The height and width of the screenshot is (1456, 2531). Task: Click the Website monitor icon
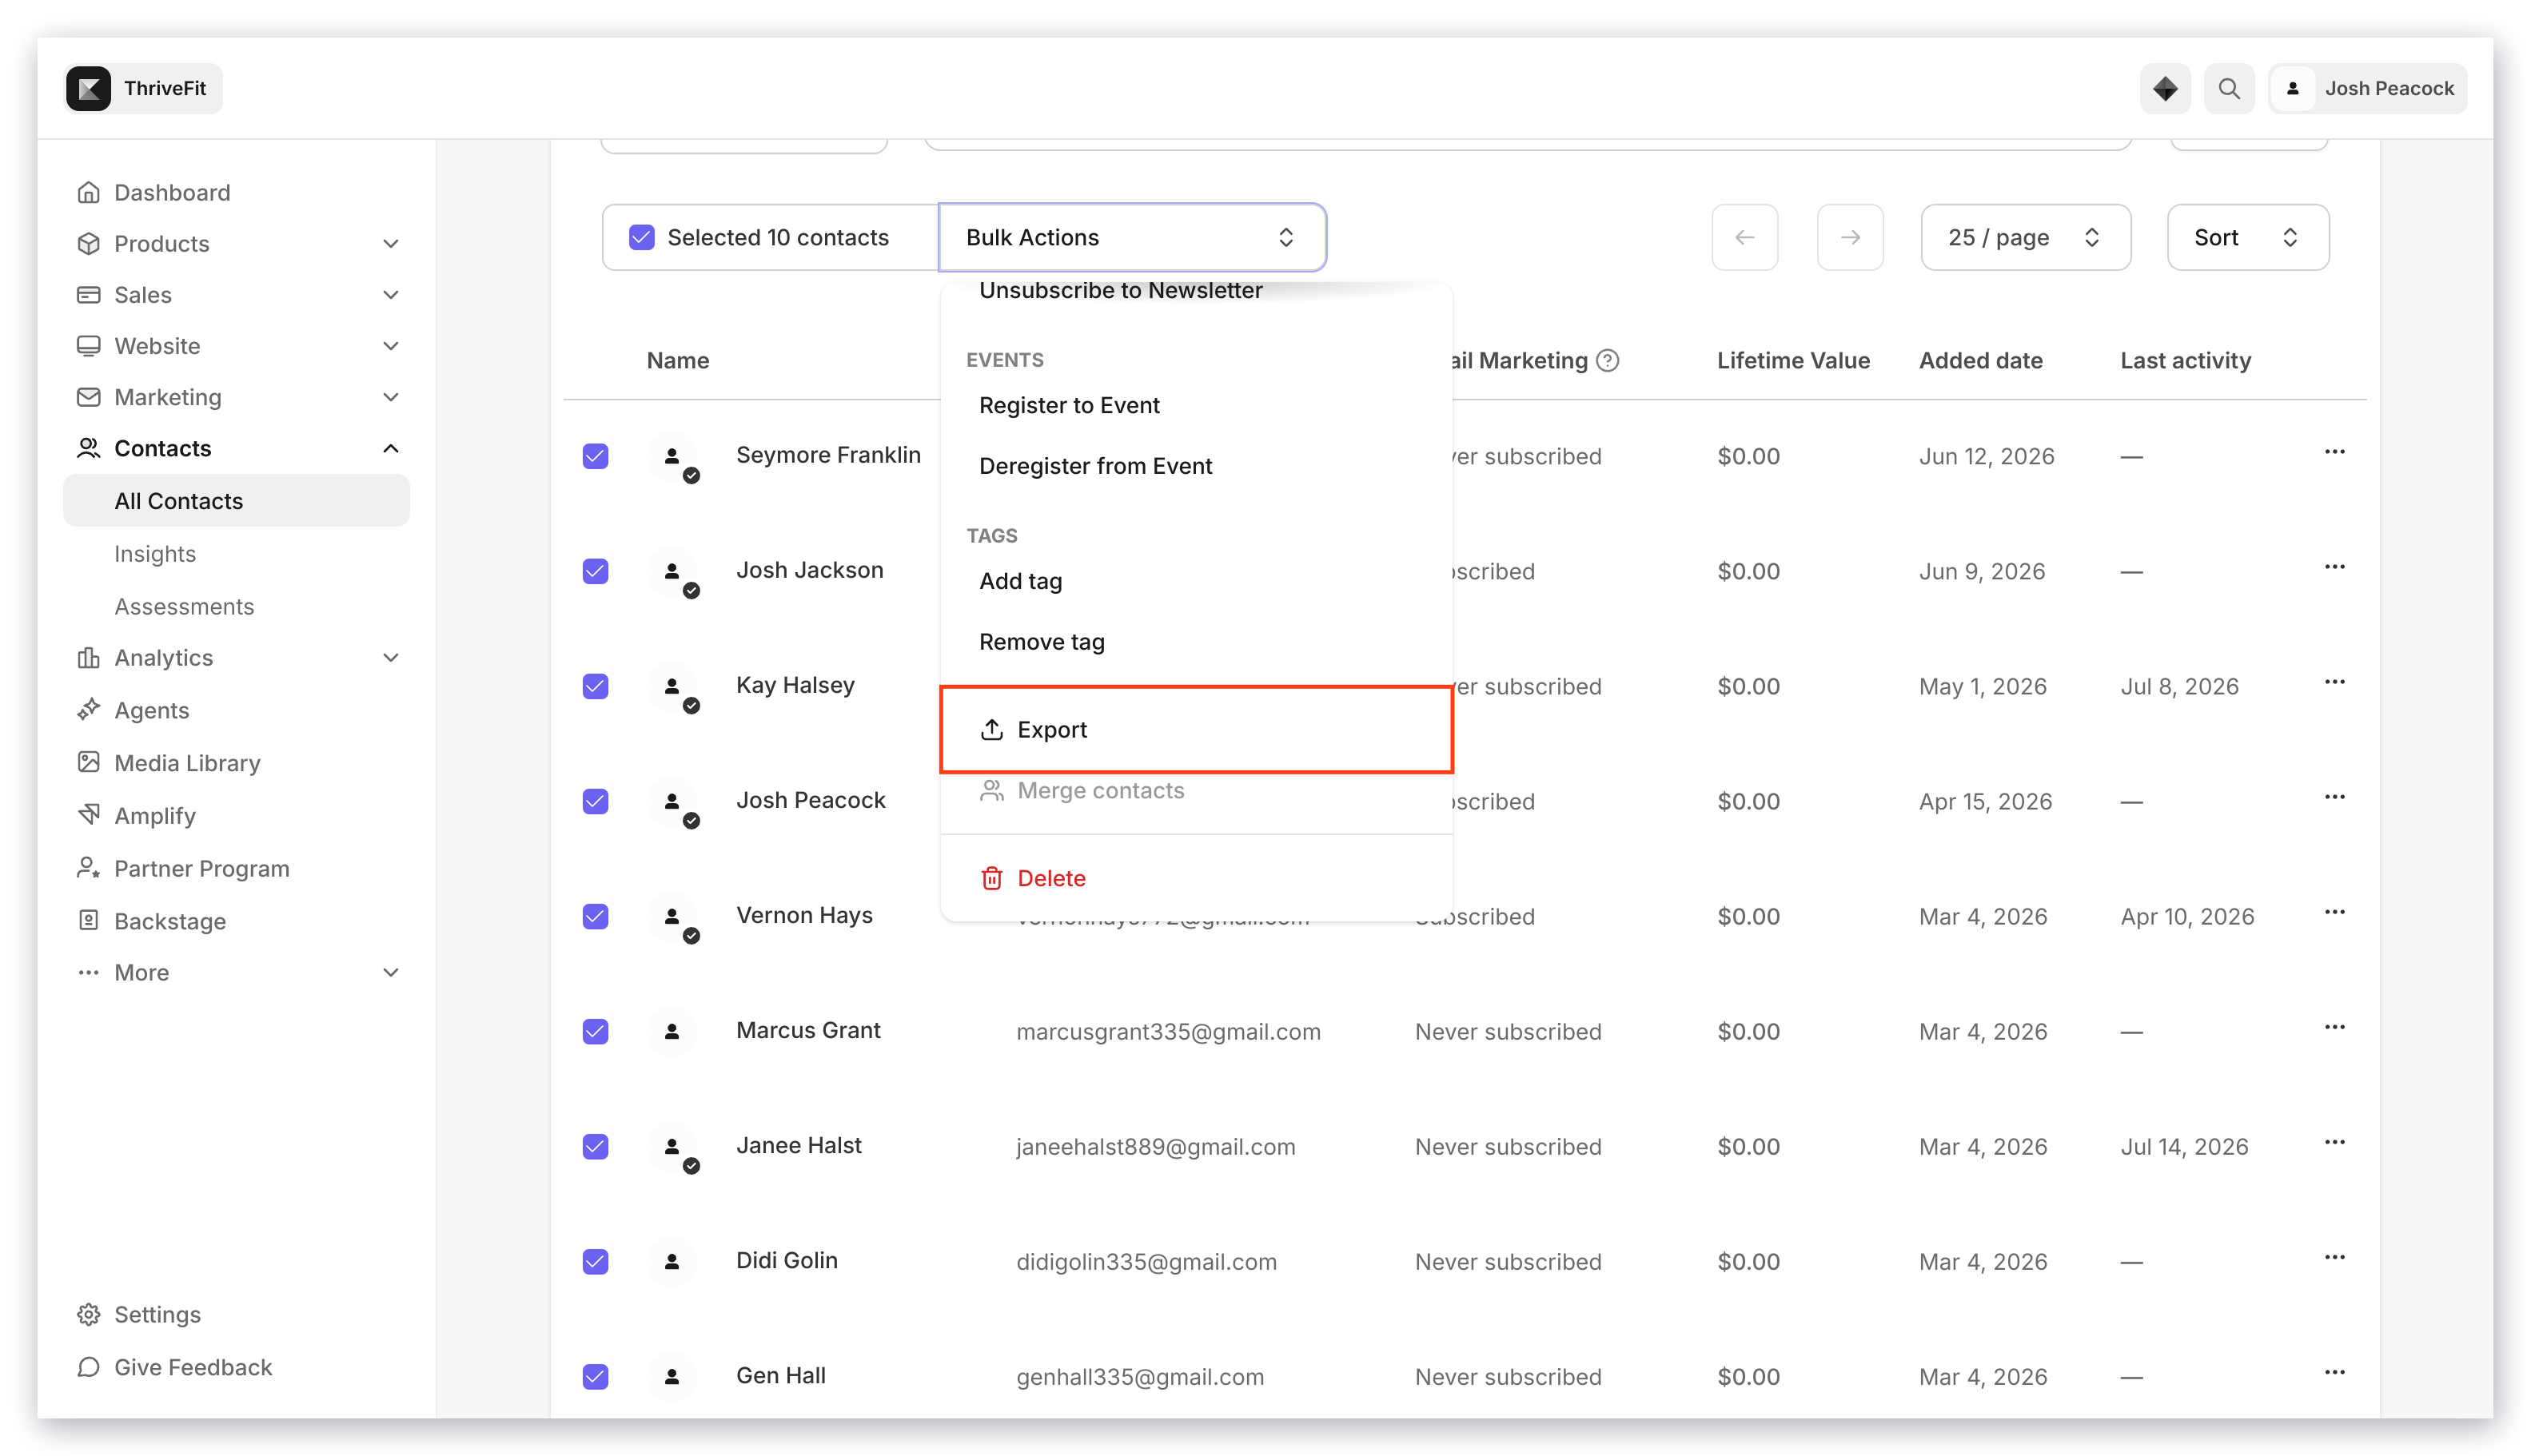click(89, 345)
